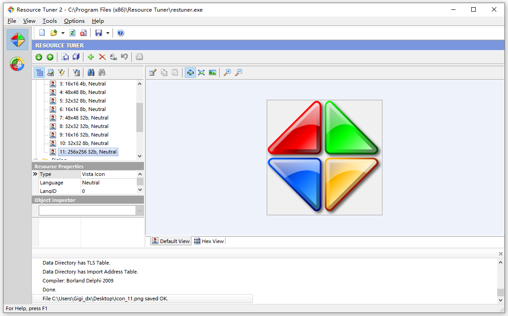508x316 pixels.
Task: Expand the open file history dropdown arrow
Action: point(63,33)
